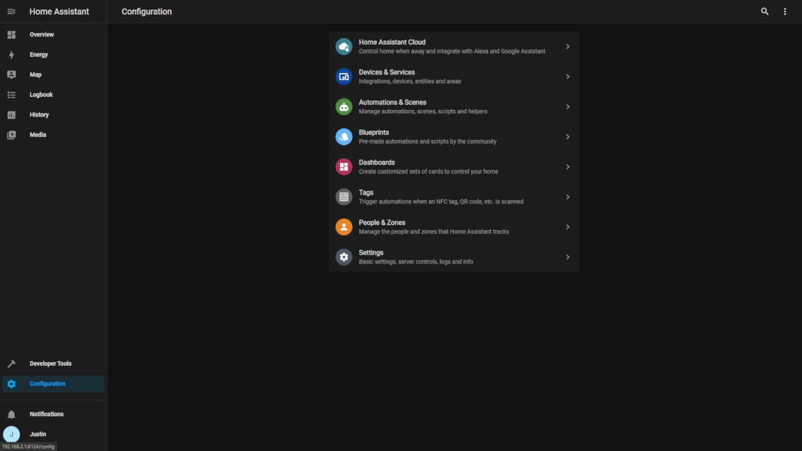
Task: Click 'Manage the people and zones' description
Action: click(434, 231)
